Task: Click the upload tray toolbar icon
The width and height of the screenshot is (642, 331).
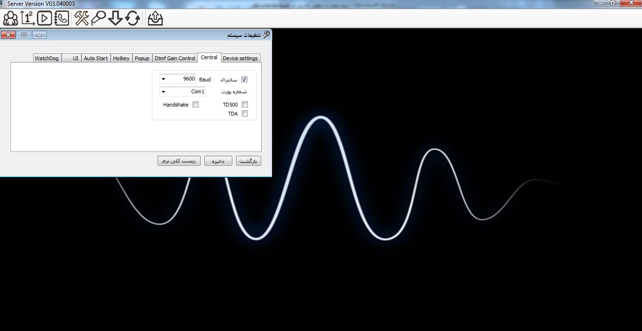Action: 155,18
